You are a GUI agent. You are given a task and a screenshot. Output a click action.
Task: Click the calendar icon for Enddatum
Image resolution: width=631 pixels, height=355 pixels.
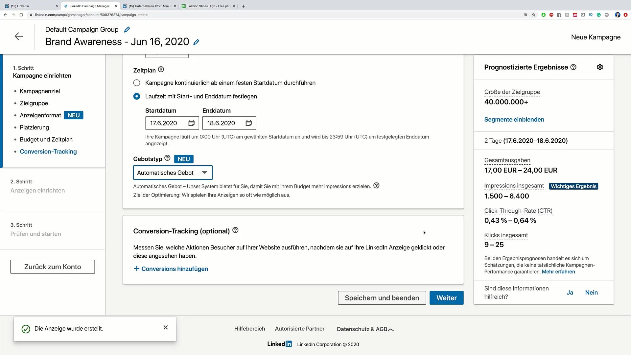click(249, 123)
